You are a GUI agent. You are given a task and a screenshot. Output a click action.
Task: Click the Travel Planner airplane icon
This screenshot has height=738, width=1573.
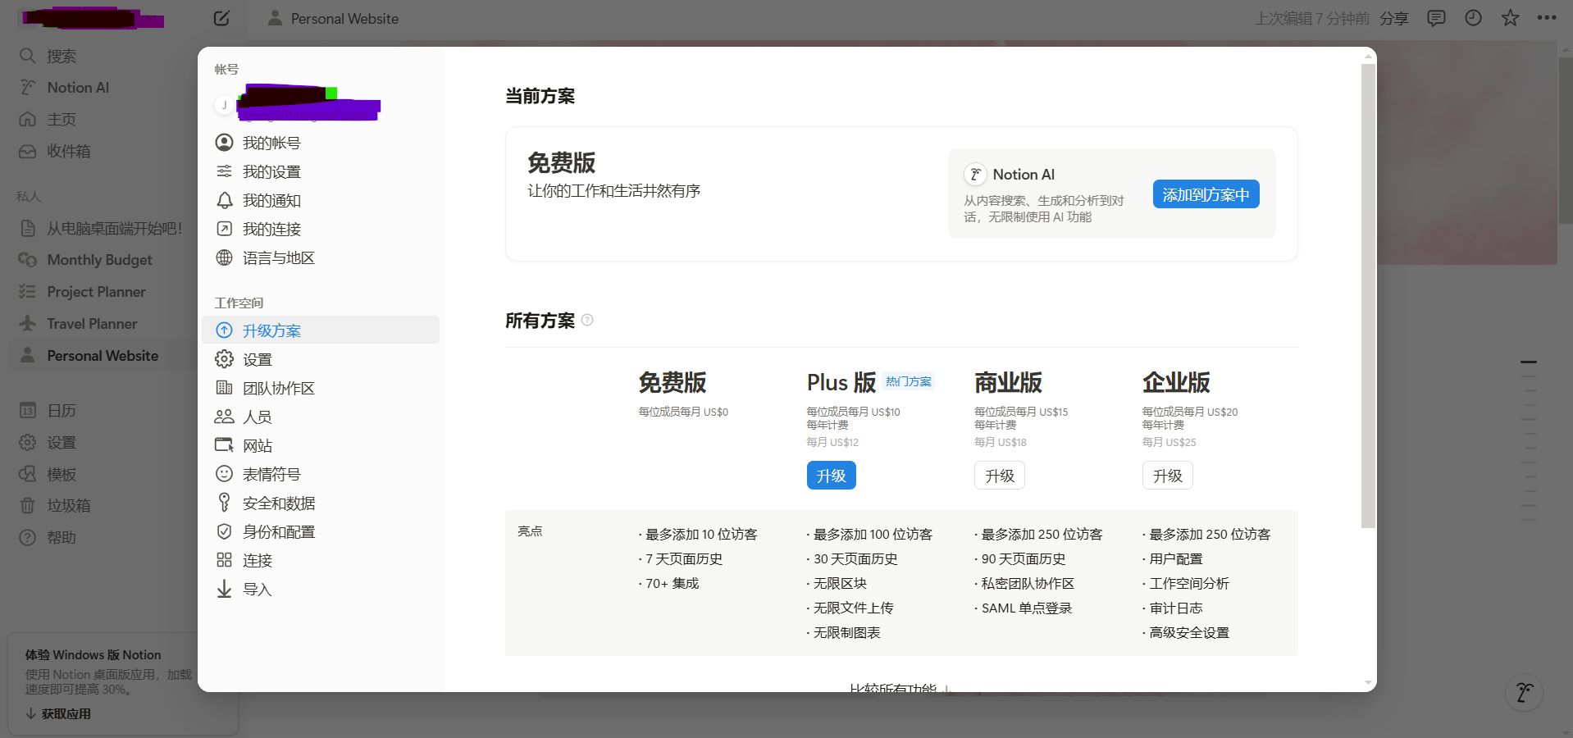(x=27, y=324)
